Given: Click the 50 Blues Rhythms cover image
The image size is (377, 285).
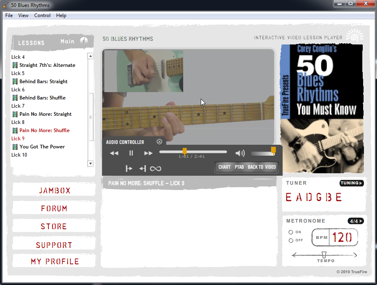Looking at the screenshot, I should click(x=322, y=108).
